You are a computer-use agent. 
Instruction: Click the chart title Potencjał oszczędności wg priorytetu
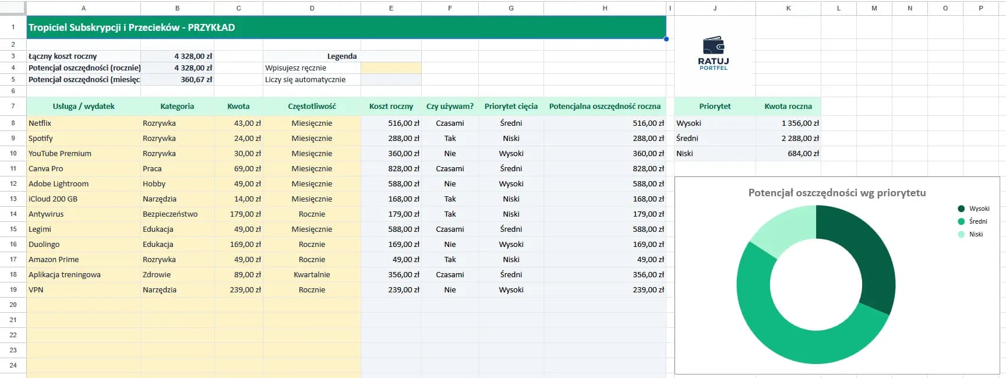836,193
